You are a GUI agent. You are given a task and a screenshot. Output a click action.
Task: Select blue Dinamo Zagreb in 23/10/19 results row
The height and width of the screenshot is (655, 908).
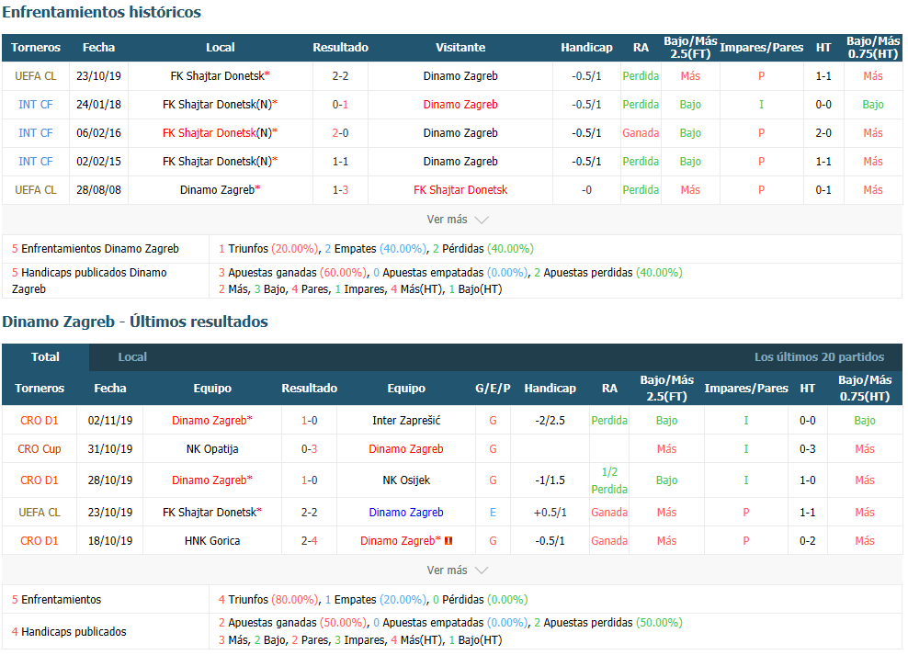406,512
